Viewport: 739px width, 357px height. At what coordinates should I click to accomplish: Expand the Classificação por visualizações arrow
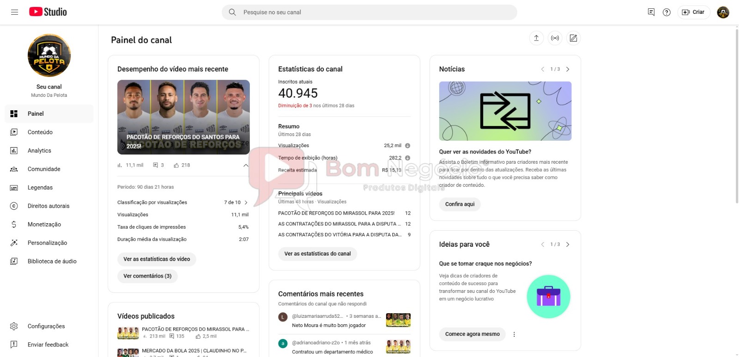coord(246,202)
